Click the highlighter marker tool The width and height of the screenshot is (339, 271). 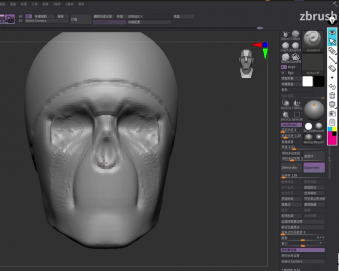pyautogui.click(x=332, y=51)
